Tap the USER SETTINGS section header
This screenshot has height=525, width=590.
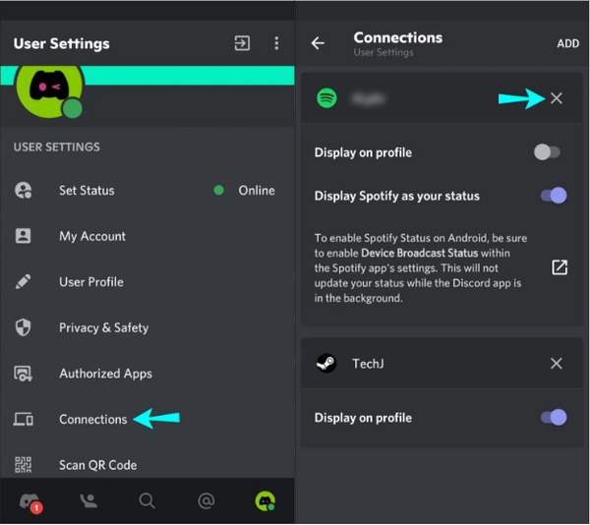tap(57, 146)
